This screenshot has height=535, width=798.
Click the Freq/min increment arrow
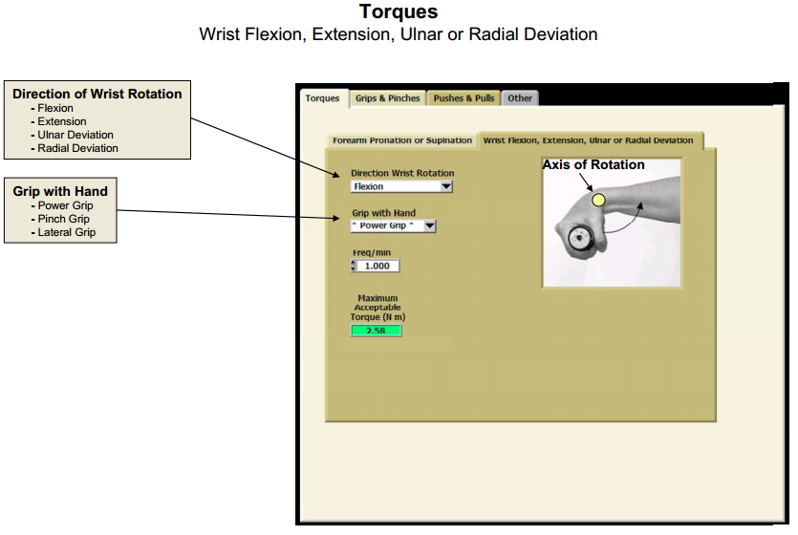354,262
